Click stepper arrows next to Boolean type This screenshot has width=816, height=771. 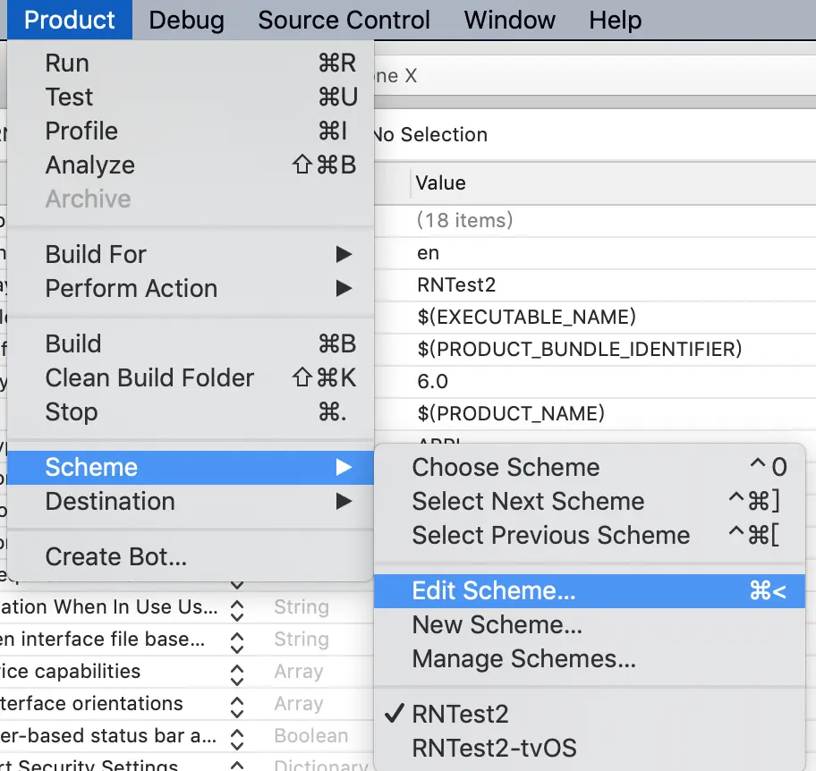point(237,736)
